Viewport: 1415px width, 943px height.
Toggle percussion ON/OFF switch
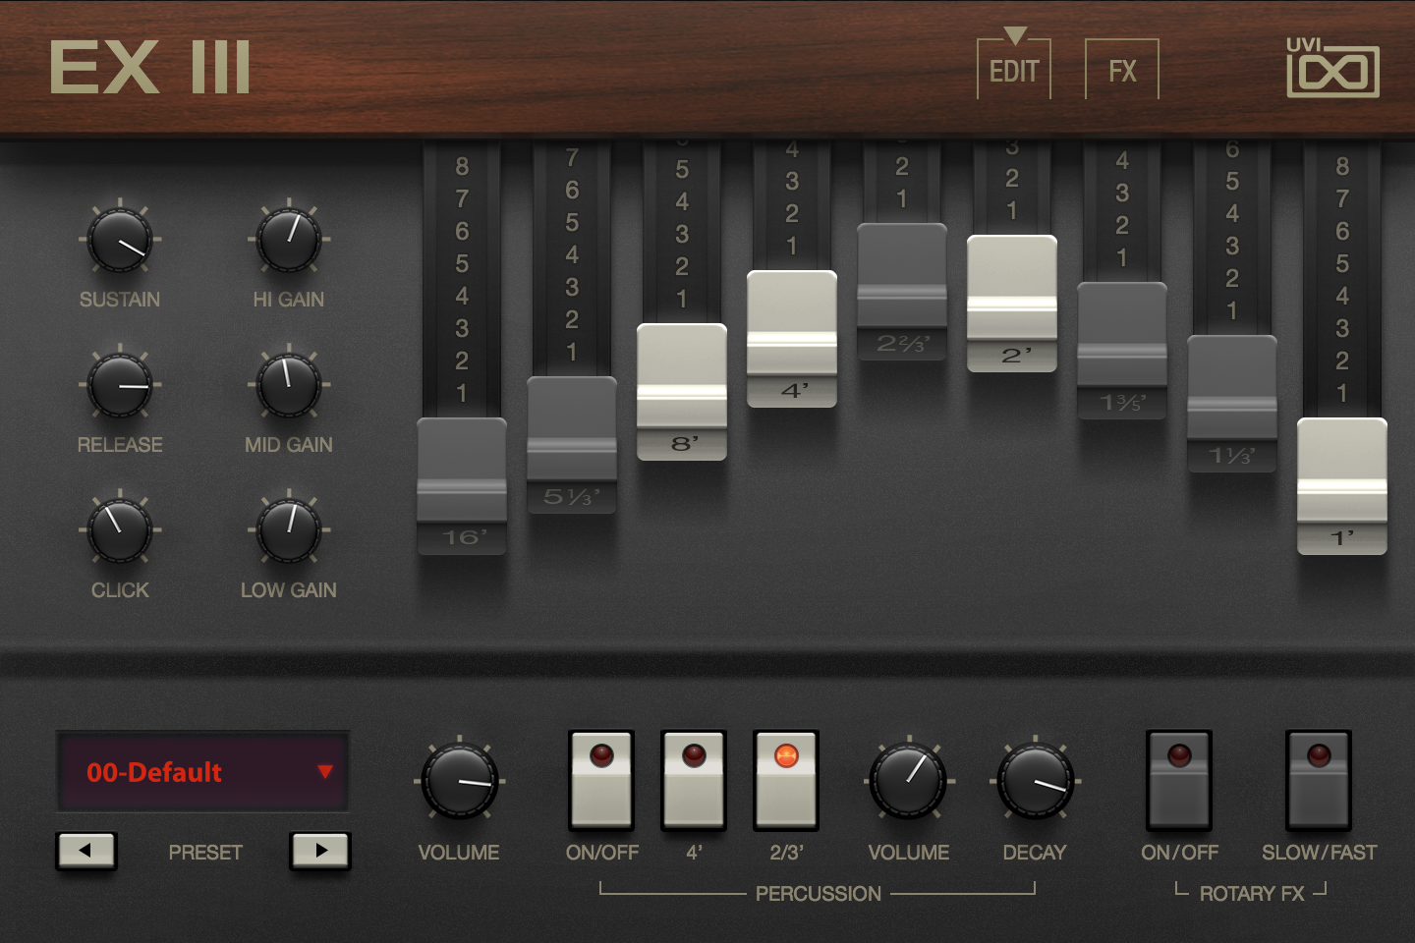pos(601,781)
